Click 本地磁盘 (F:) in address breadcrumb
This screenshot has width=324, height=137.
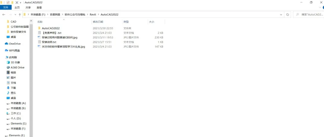[x=38, y=14]
